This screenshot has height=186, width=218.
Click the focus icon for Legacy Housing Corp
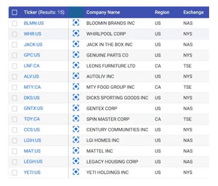[x=76, y=161]
